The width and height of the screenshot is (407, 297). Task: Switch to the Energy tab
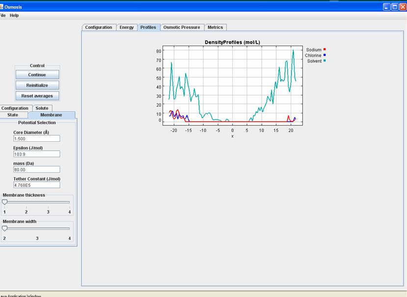pos(126,27)
